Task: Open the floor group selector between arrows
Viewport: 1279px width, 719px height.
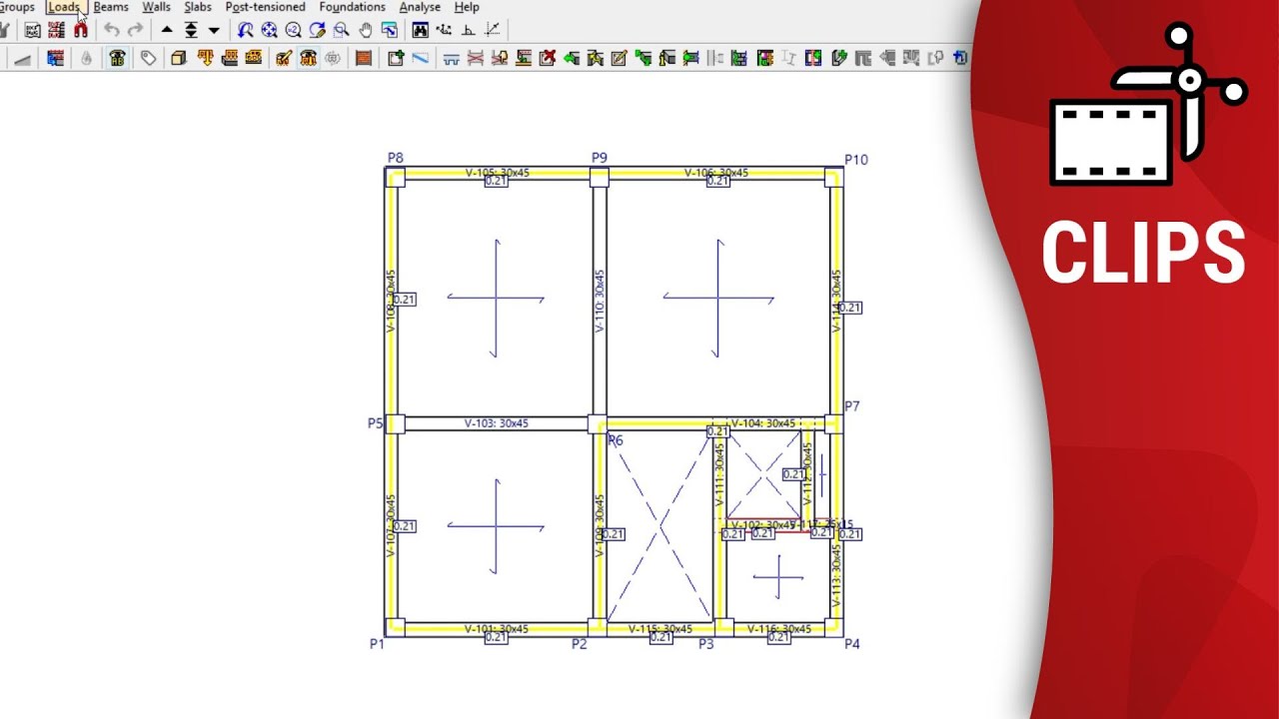Action: (191, 30)
